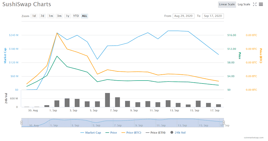Set zoom range to YTD
This screenshot has width=268, height=141.
tap(76, 16)
